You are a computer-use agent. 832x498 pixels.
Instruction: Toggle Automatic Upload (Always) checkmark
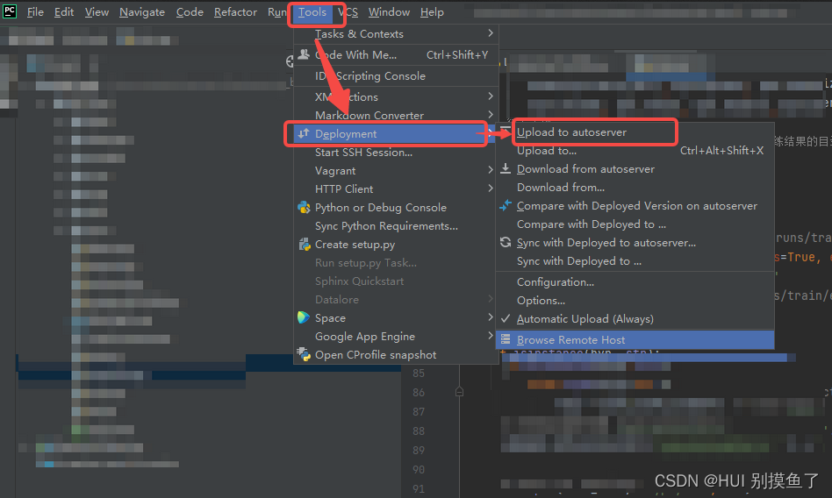point(506,318)
